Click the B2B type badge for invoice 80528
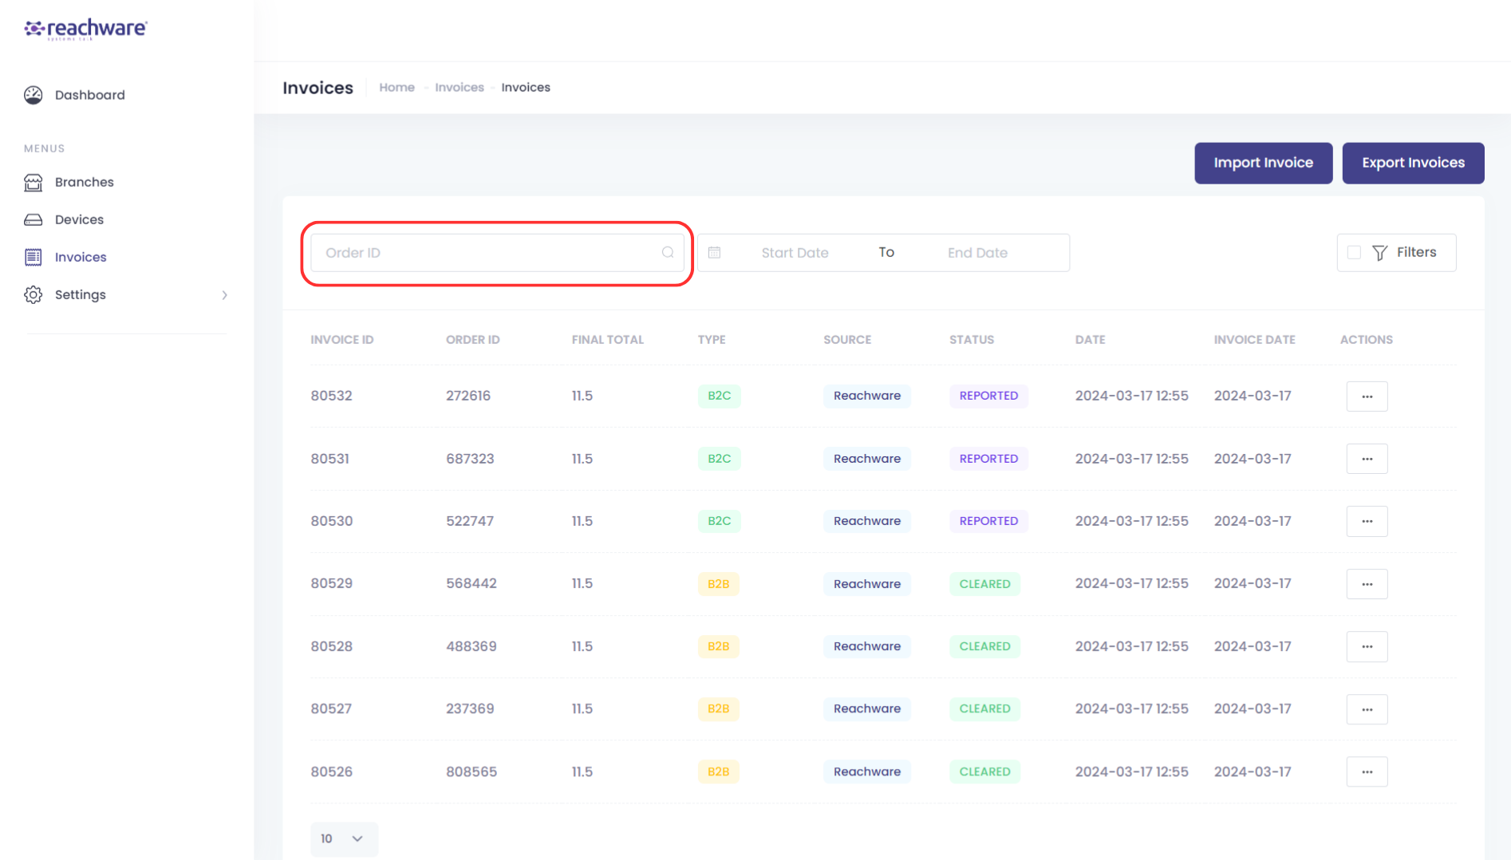The image size is (1511, 860). click(718, 646)
